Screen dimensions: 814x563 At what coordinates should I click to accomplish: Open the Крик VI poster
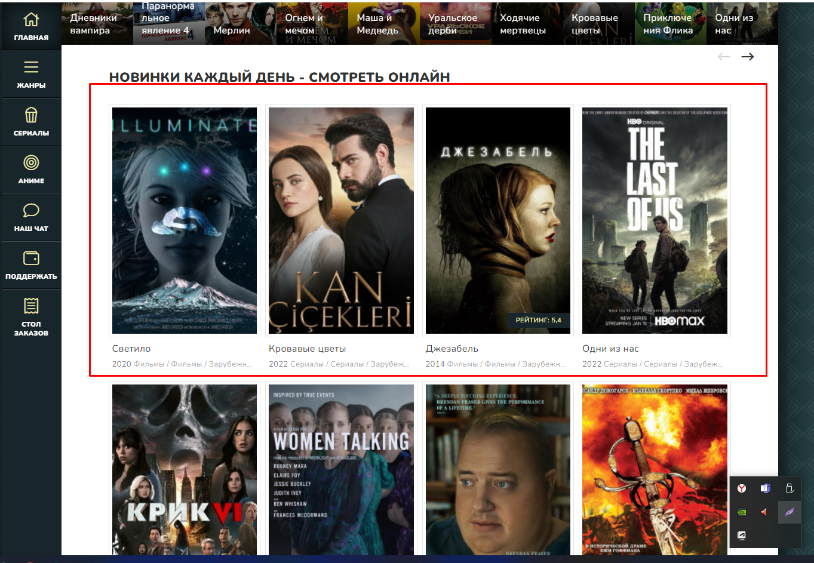click(x=185, y=470)
